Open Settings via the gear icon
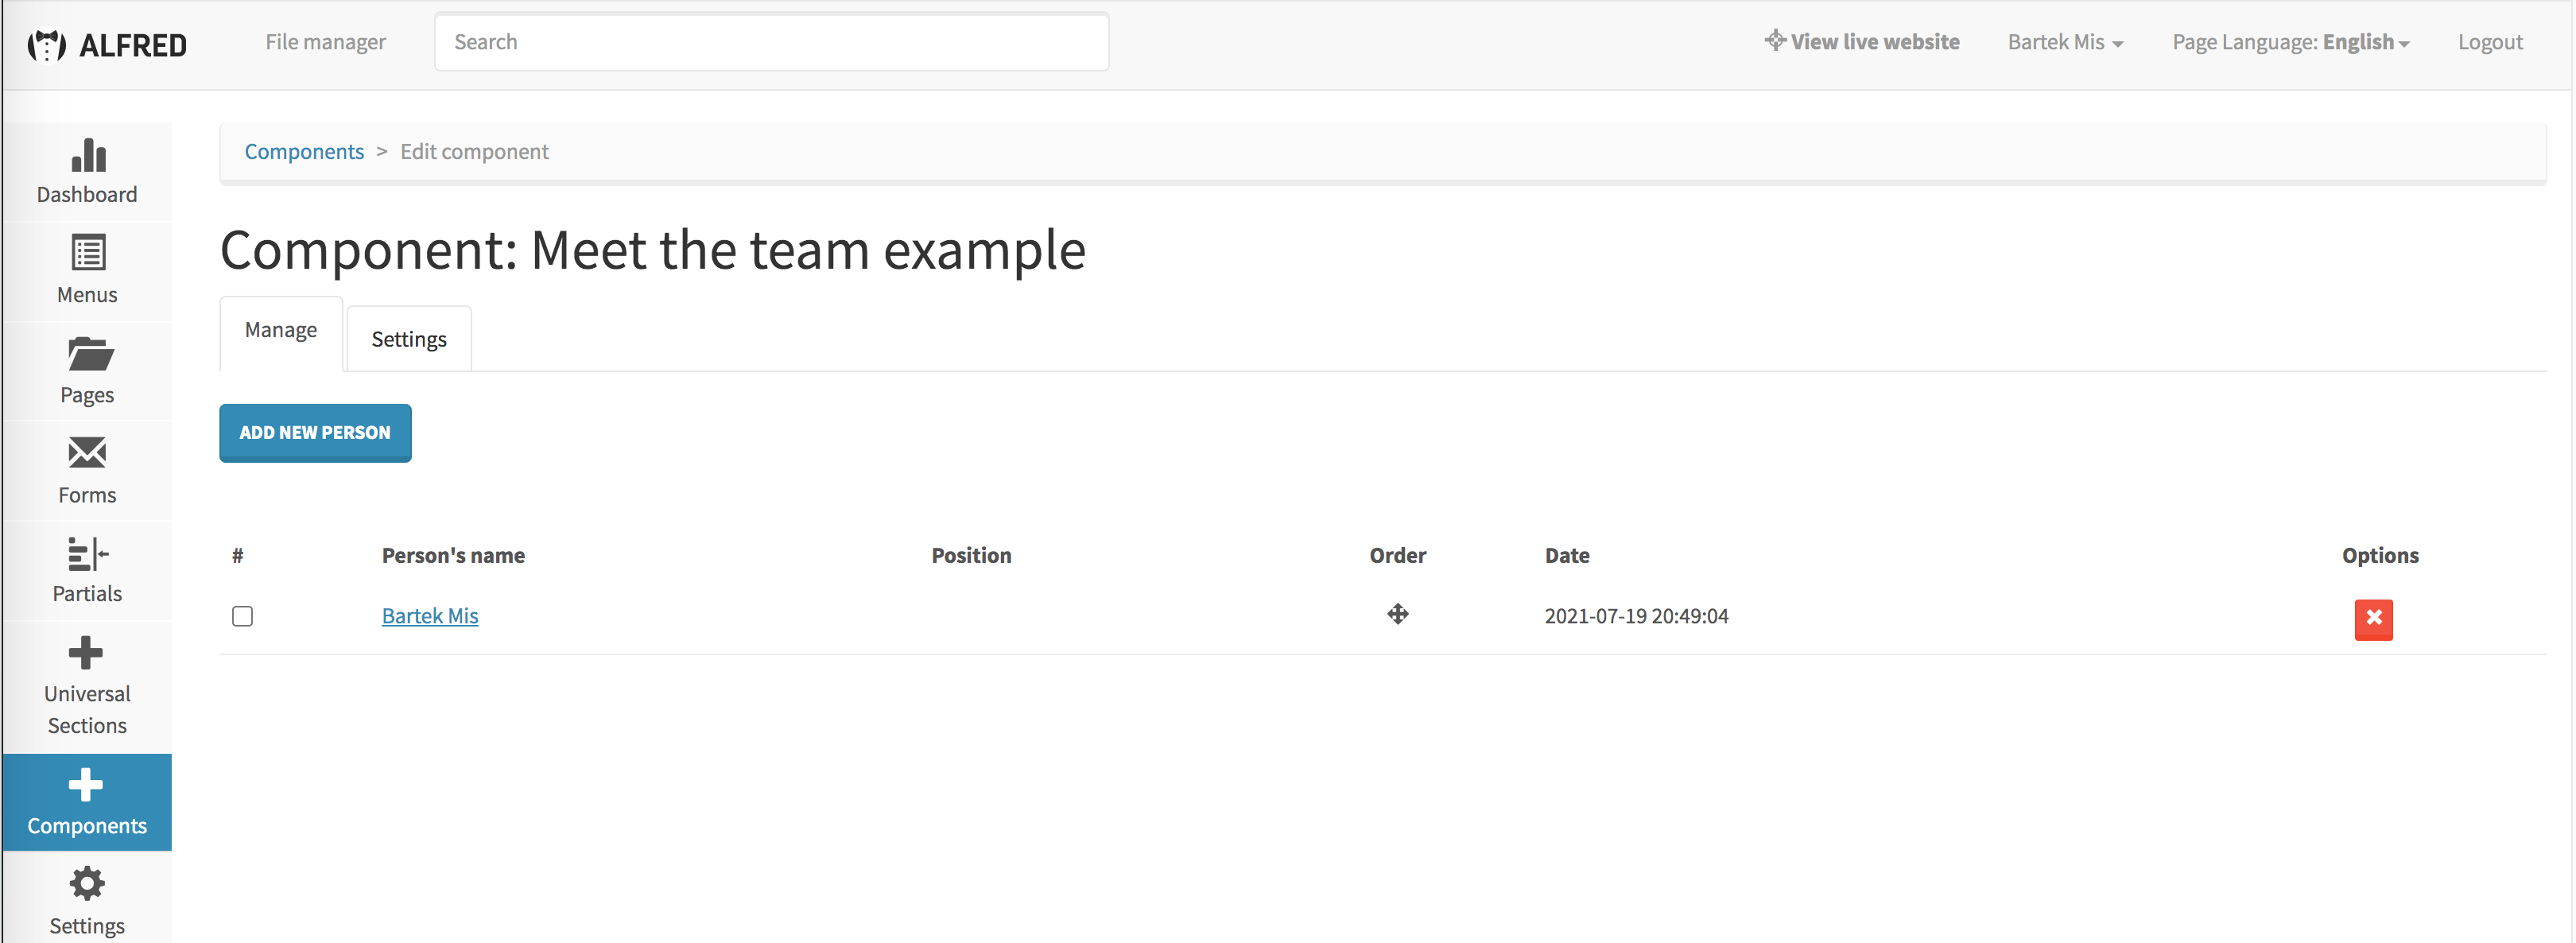This screenshot has width=2576, height=943. 87,884
